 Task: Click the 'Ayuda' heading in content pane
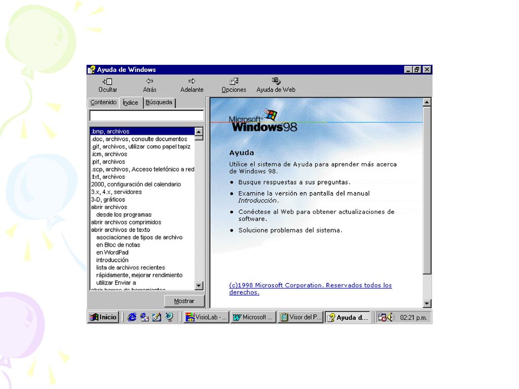point(242,153)
